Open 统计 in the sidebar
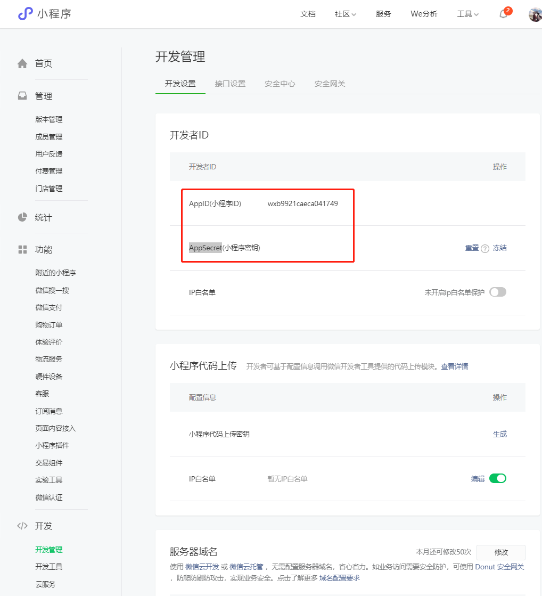This screenshot has height=596, width=542. point(43,217)
